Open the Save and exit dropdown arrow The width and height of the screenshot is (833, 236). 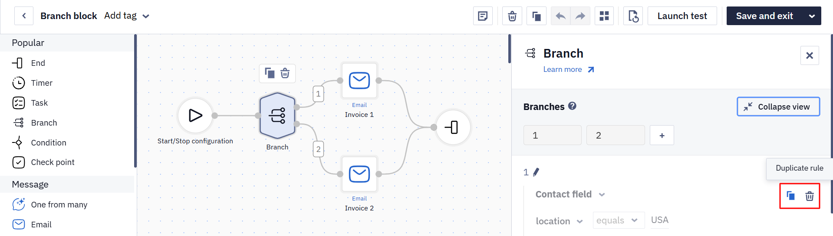pos(812,16)
